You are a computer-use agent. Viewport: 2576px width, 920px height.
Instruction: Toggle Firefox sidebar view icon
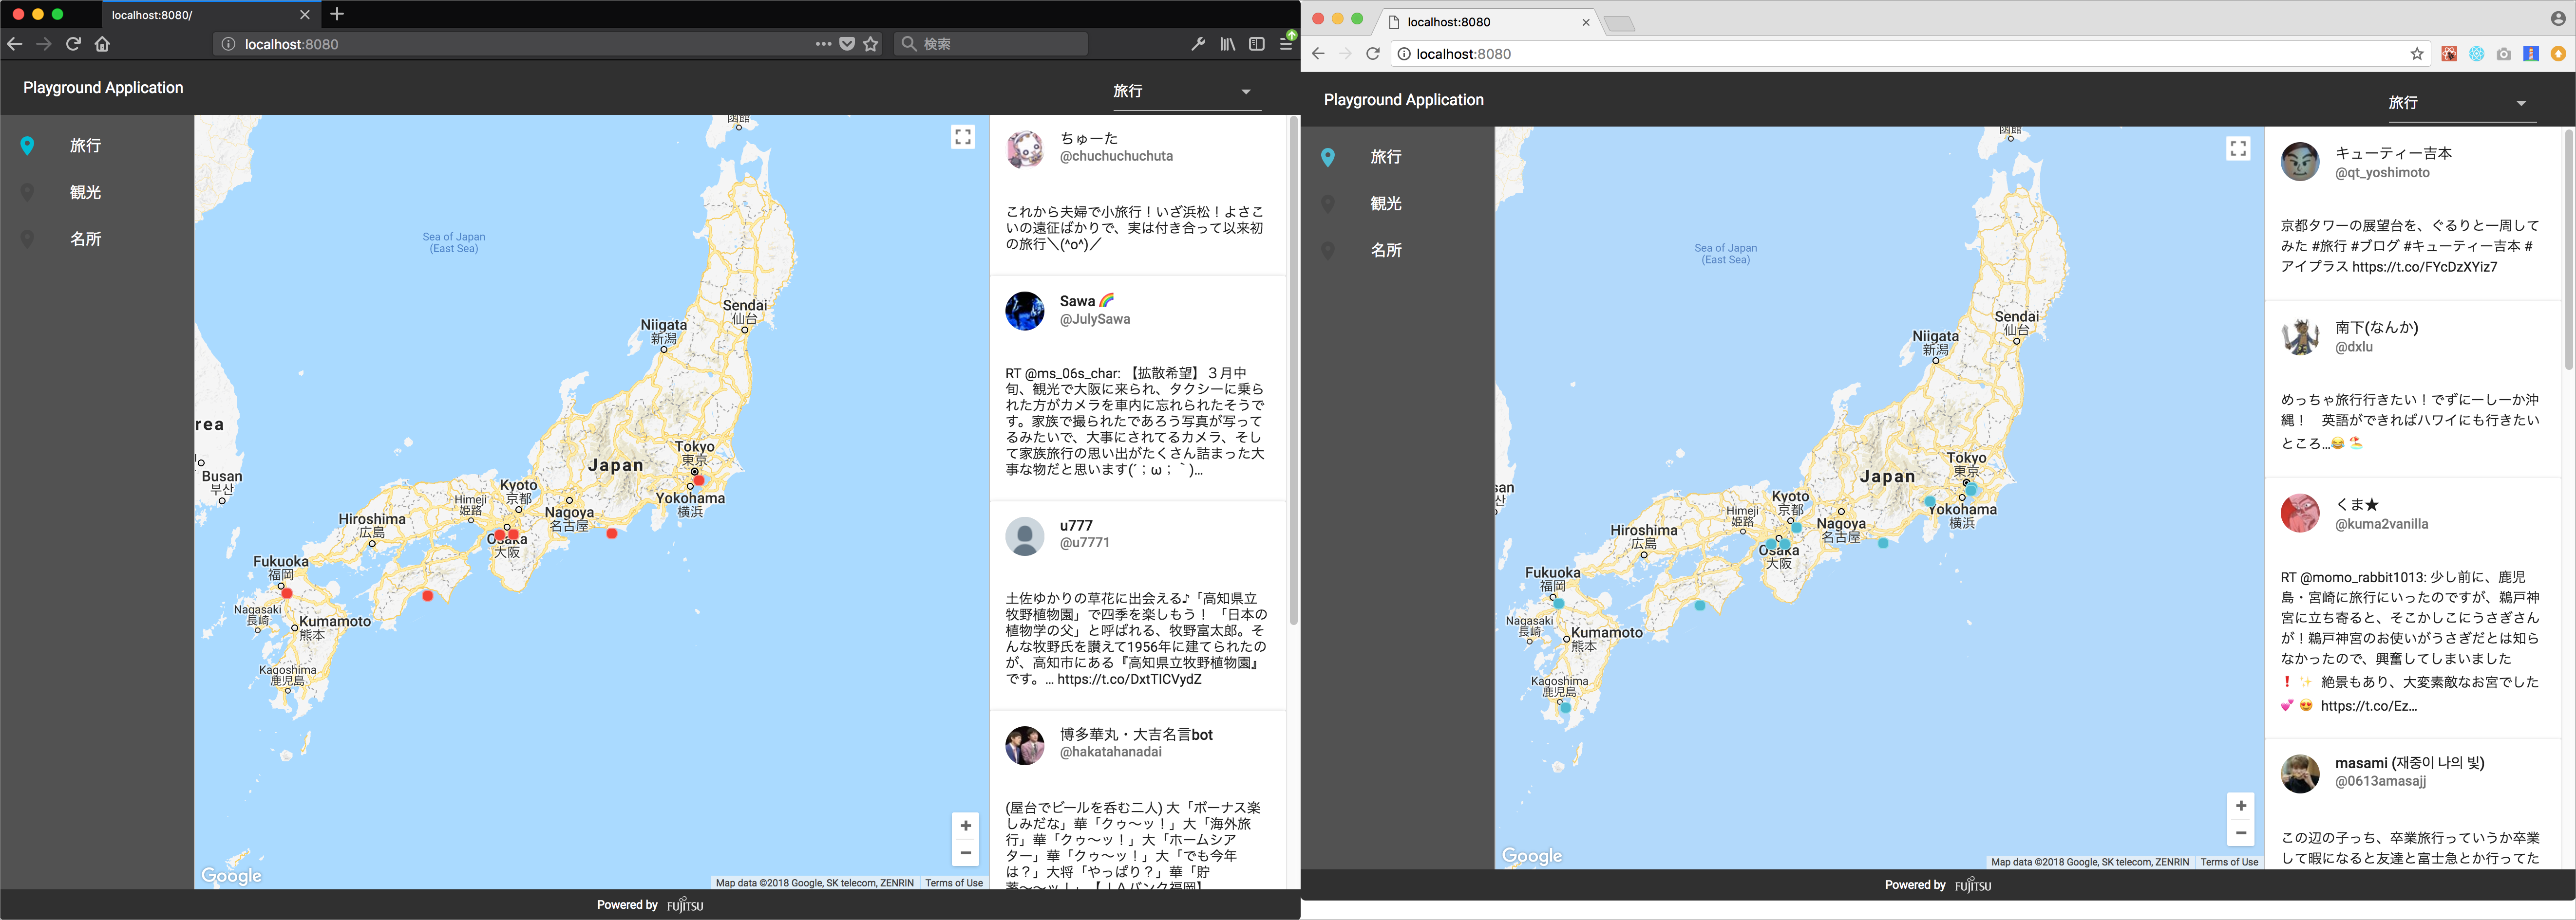coord(1257,44)
